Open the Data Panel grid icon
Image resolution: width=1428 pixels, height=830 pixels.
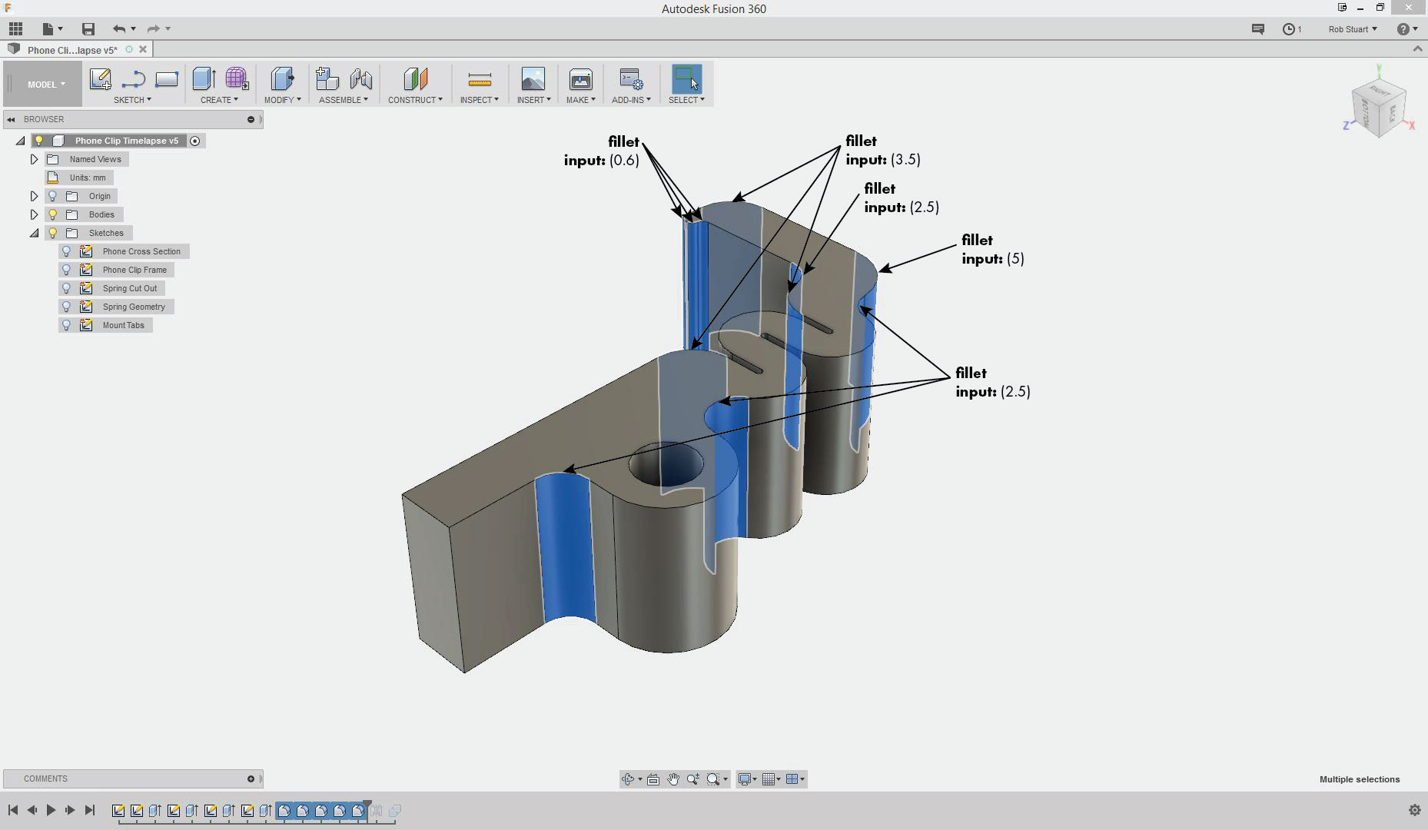pos(15,29)
